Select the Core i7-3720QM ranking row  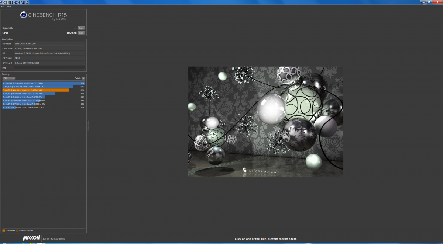(44, 100)
